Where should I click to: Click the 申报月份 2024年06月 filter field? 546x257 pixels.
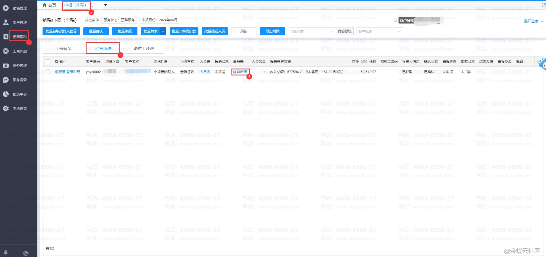[x=159, y=20]
